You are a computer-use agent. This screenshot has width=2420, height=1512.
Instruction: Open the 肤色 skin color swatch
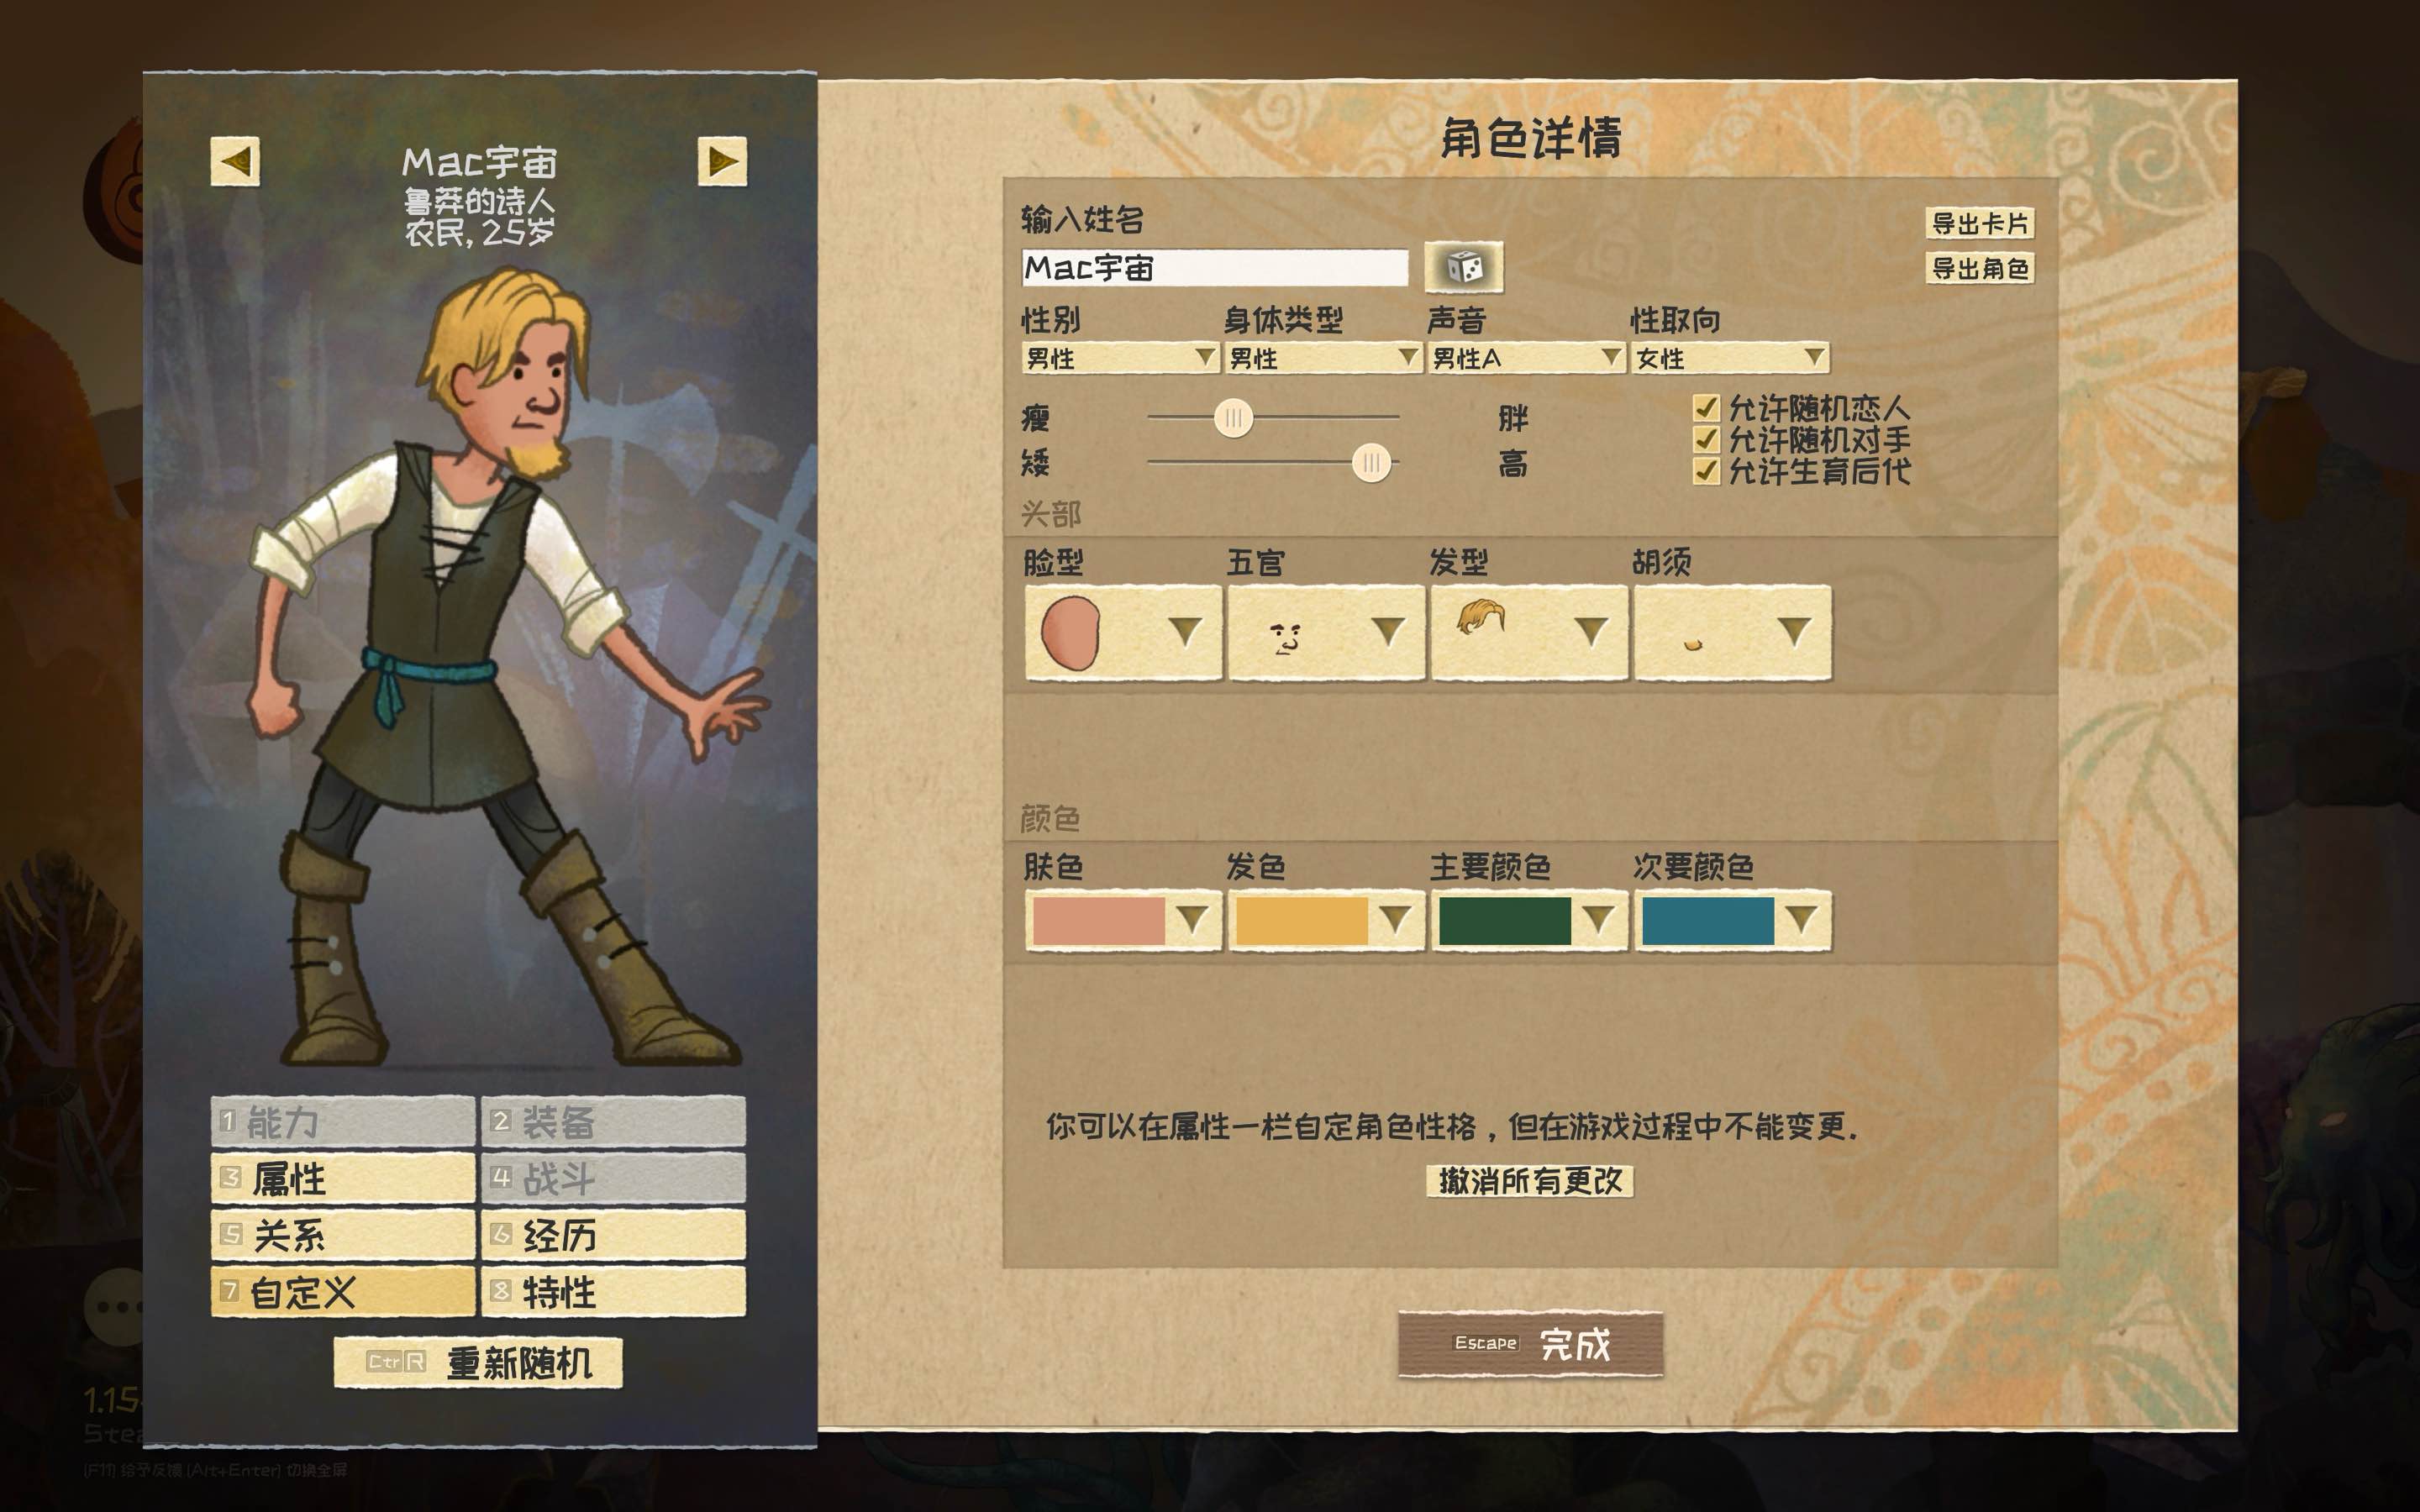click(x=1123, y=920)
